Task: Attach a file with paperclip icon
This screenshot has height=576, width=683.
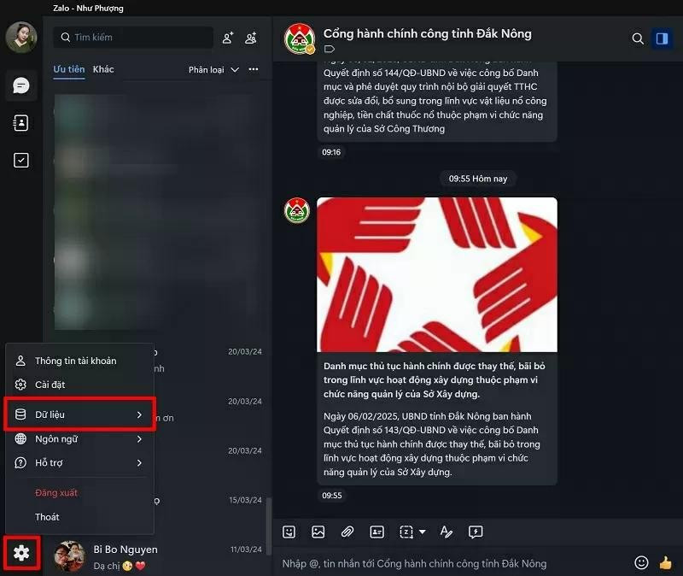Action: 347,532
